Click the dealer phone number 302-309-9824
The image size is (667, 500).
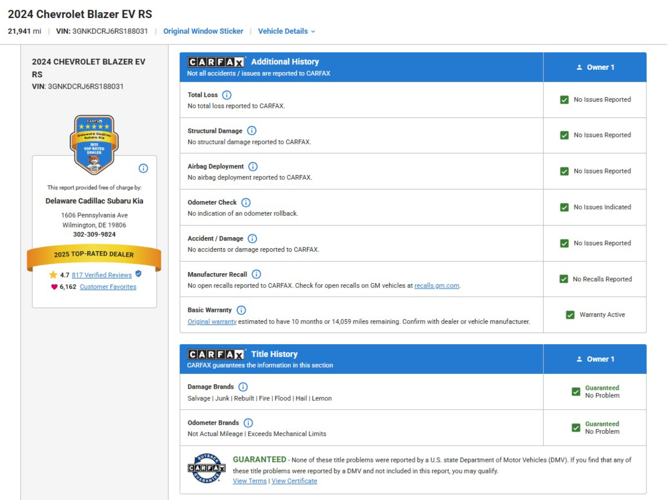tap(94, 234)
